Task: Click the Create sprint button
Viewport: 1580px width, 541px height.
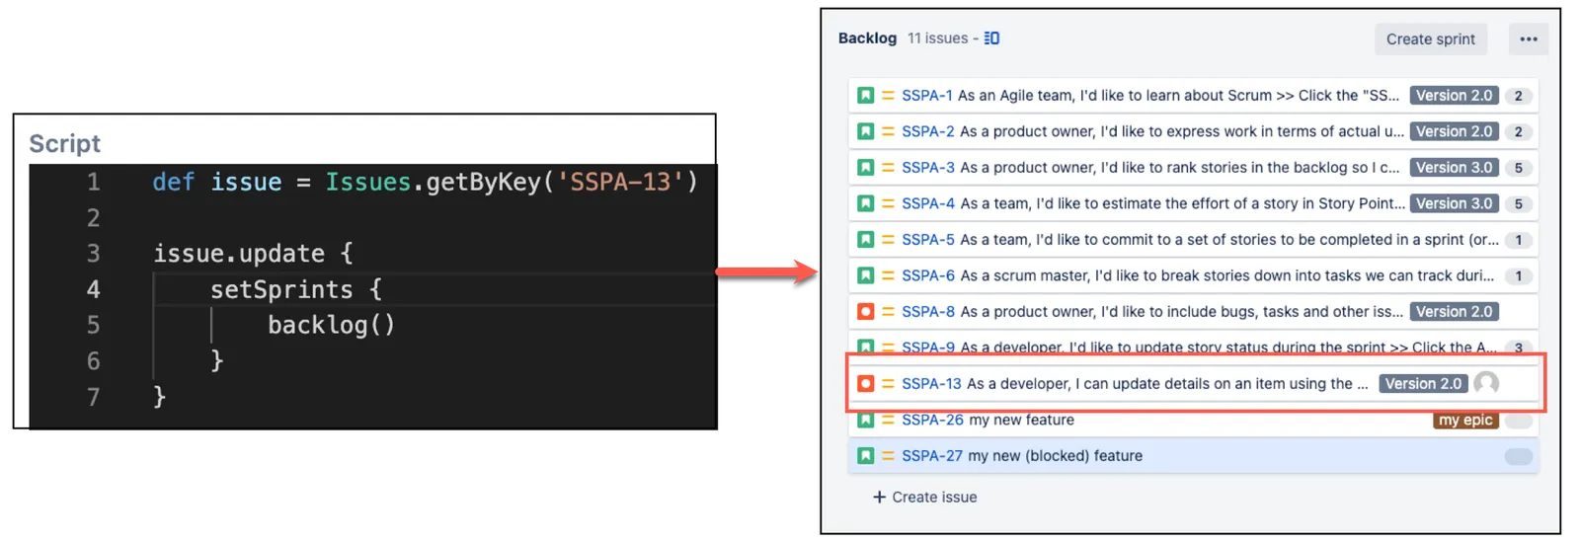Action: pyautogui.click(x=1430, y=39)
